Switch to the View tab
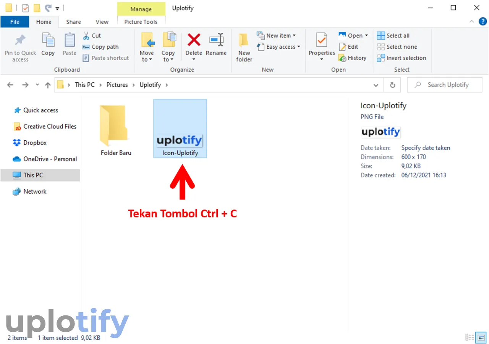 [102, 22]
